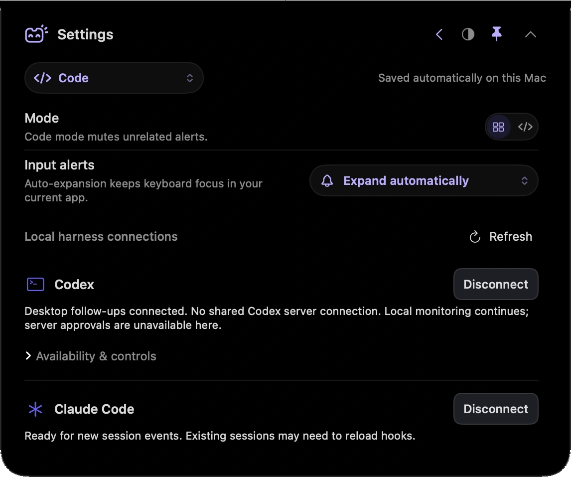
Task: Expand Availability & controls section
Action: pos(91,356)
